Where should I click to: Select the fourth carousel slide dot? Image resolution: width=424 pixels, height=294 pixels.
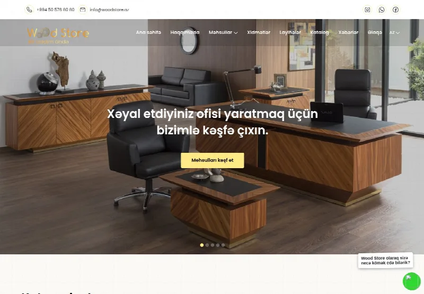218,245
